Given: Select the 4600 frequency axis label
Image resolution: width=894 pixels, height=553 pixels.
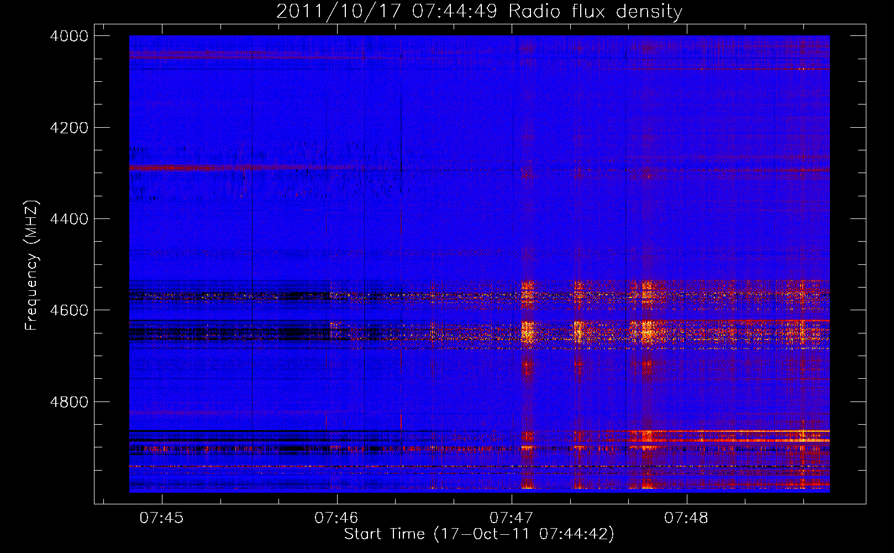Looking at the screenshot, I should (69, 310).
